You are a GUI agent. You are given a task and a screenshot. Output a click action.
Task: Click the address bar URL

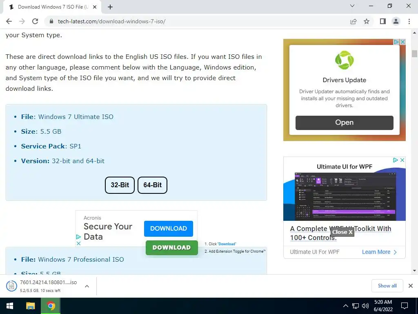(x=111, y=21)
